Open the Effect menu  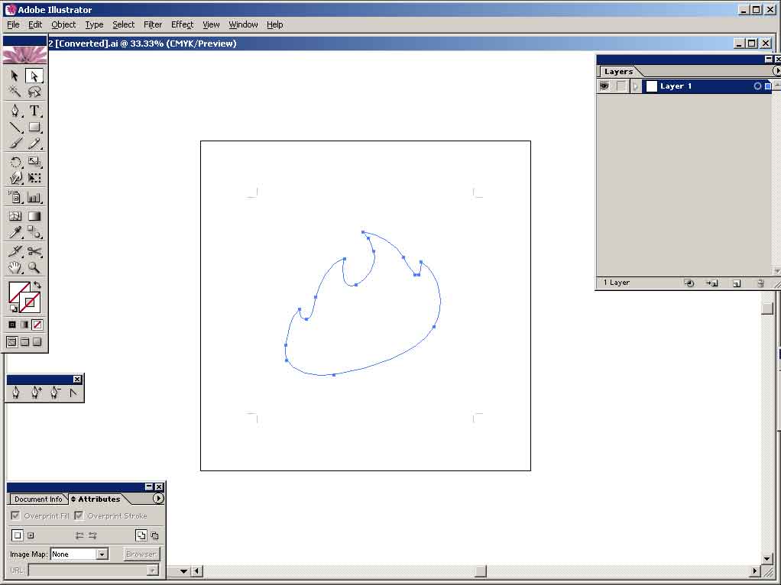tap(182, 24)
